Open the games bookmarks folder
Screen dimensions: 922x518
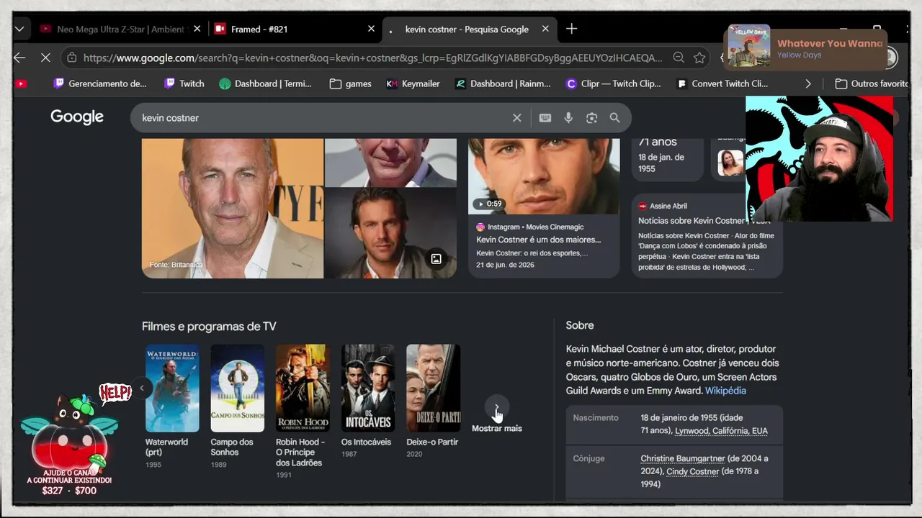coord(350,83)
